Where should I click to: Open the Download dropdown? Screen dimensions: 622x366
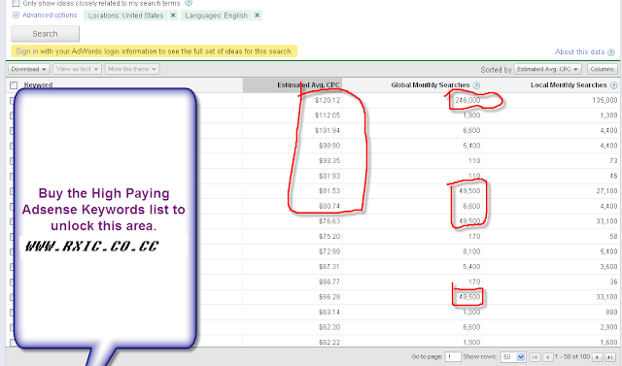point(28,69)
